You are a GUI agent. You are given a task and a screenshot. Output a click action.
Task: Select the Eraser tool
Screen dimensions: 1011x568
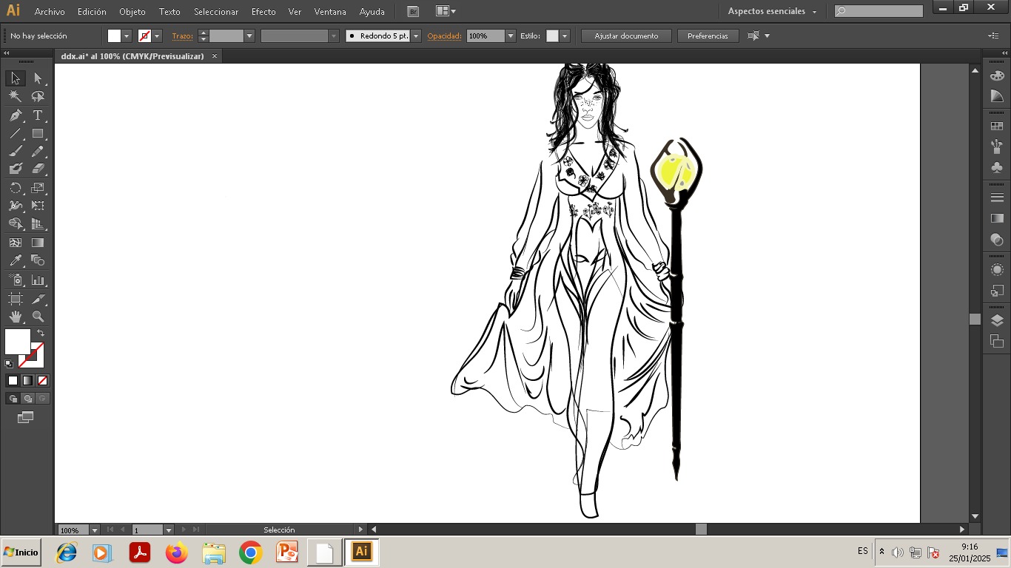[x=38, y=169]
